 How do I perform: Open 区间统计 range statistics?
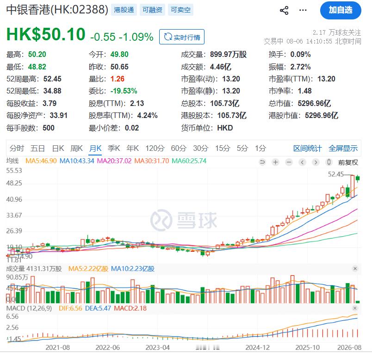tap(308, 148)
